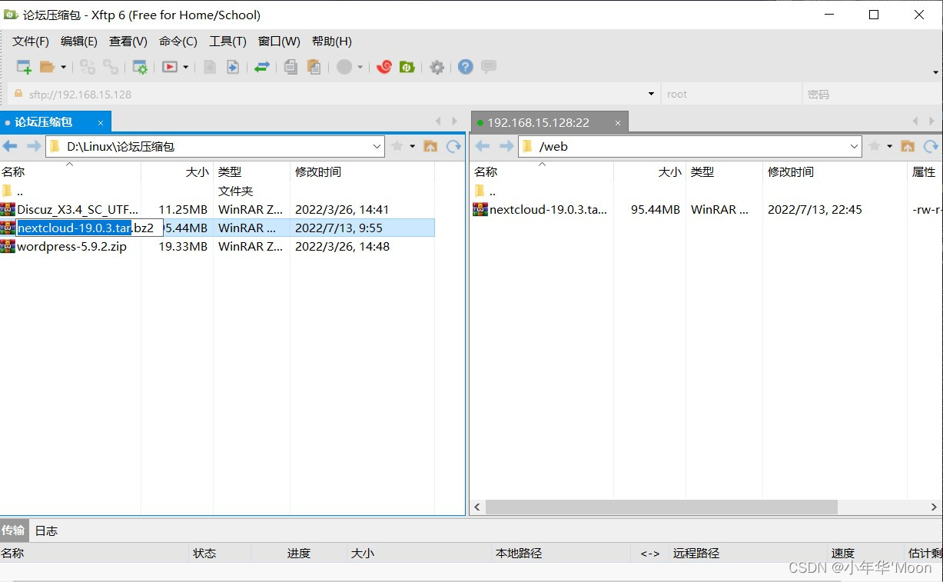Select wordpress-5.9.2.zip in local pane
This screenshot has height=582, width=943.
click(71, 246)
